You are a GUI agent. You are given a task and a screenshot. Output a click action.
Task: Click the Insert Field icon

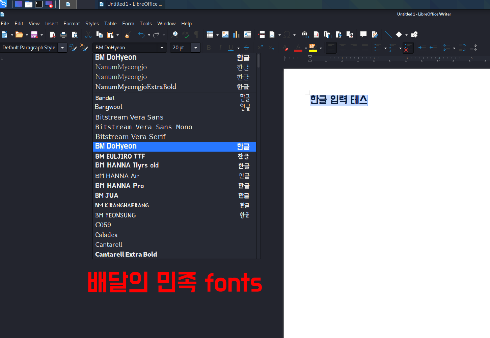point(272,34)
